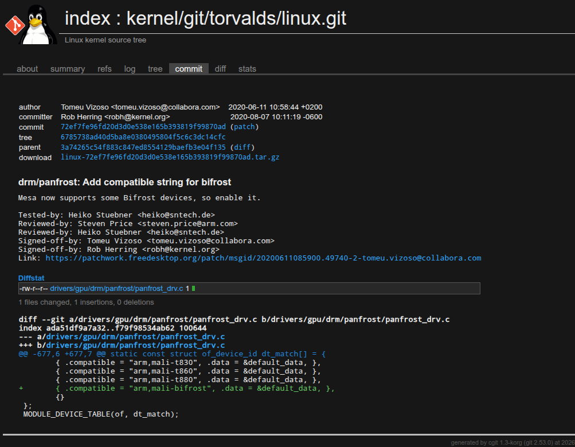Image resolution: width=575 pixels, height=447 pixels.
Task: Click the commit title about bifrost
Action: point(124,182)
